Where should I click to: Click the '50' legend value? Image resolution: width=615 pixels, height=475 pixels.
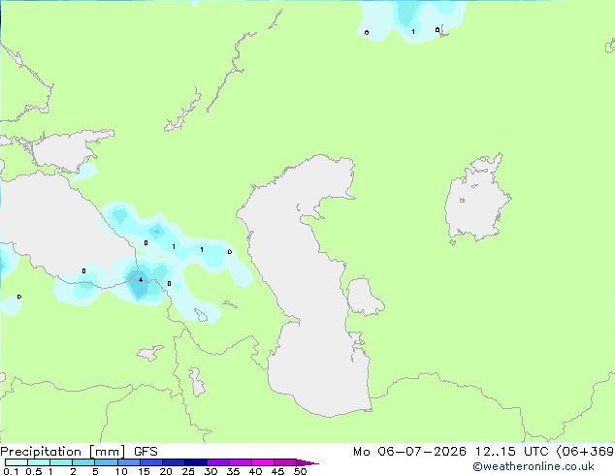tap(300, 471)
